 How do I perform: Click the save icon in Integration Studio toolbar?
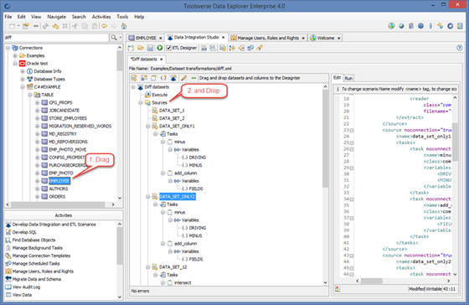point(150,48)
